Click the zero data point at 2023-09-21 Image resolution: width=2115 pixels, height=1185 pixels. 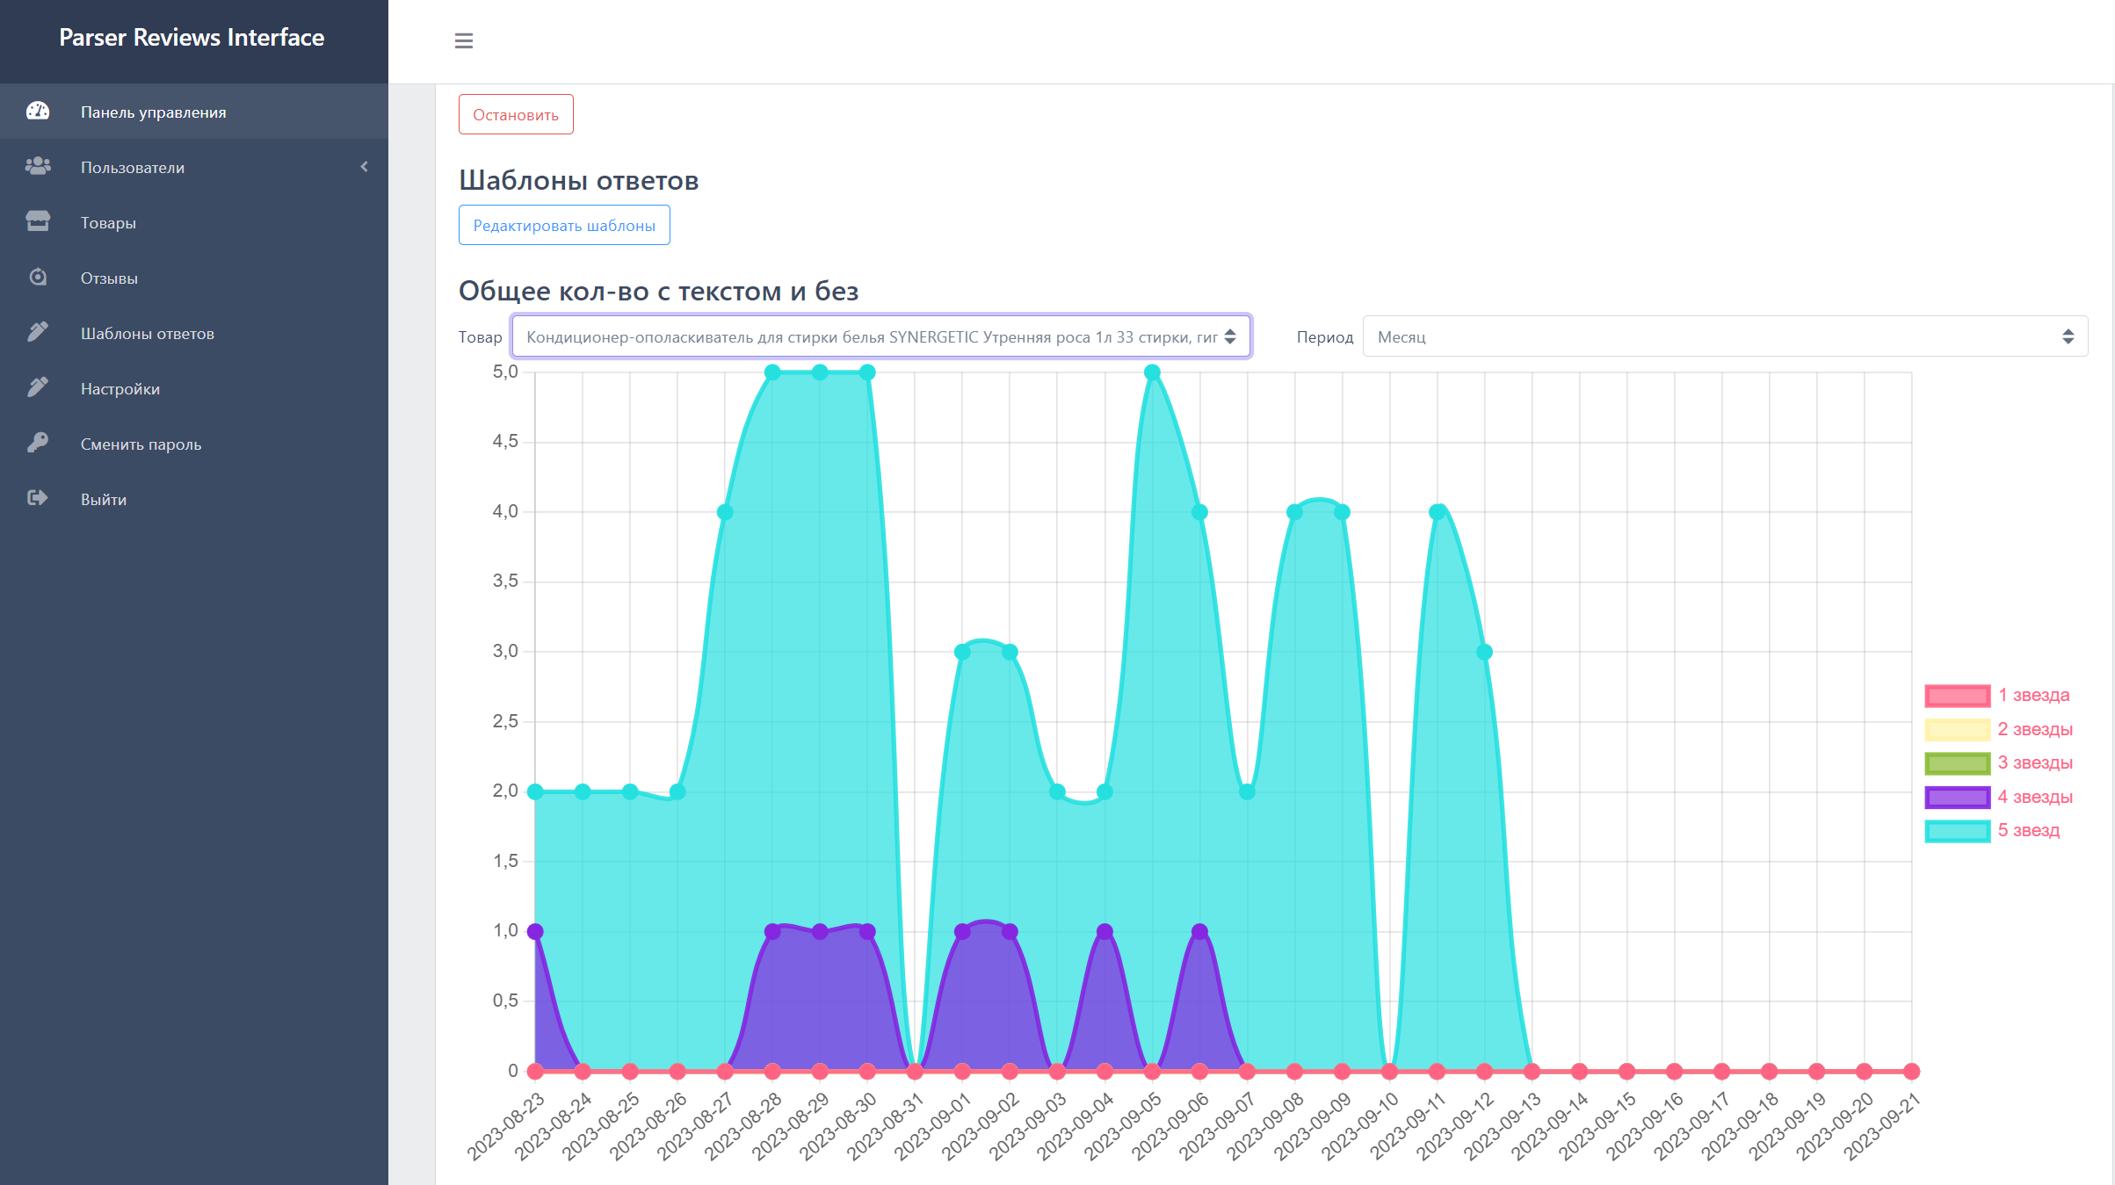point(1911,1071)
